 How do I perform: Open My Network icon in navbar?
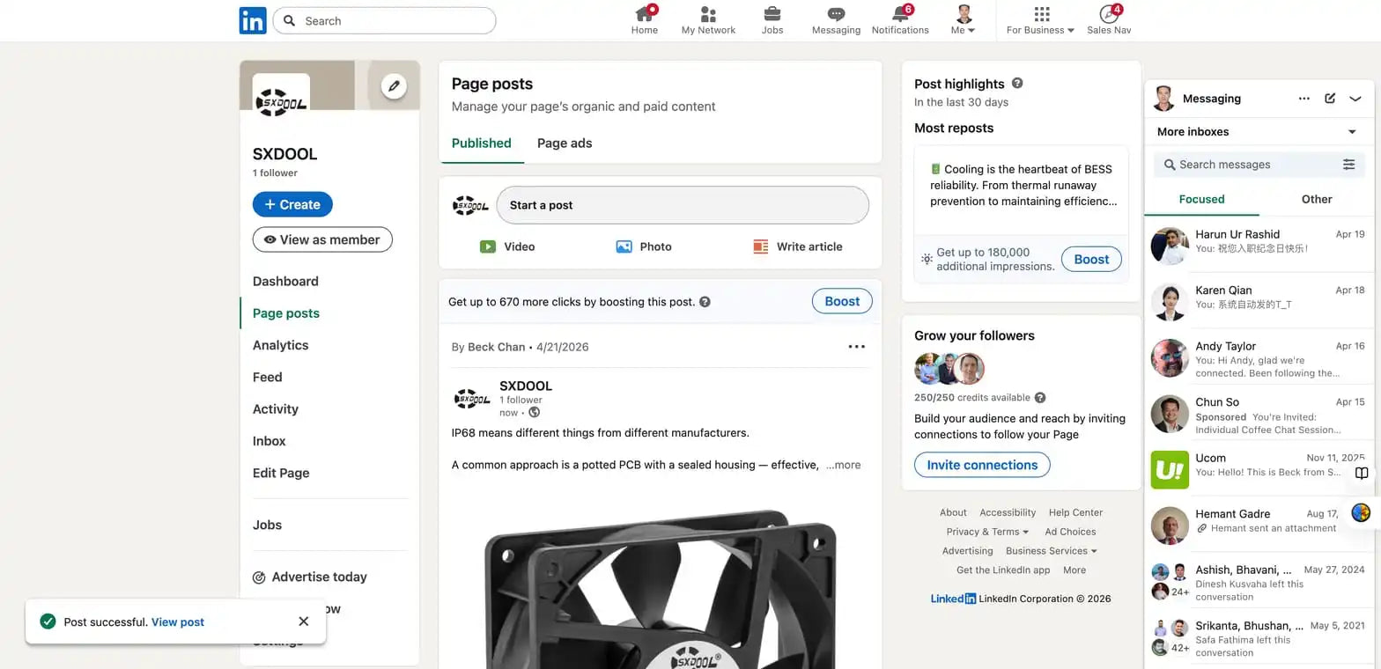pos(708,14)
